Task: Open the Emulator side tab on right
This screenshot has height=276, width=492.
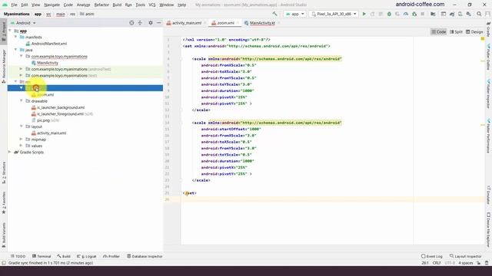Action: point(489,195)
